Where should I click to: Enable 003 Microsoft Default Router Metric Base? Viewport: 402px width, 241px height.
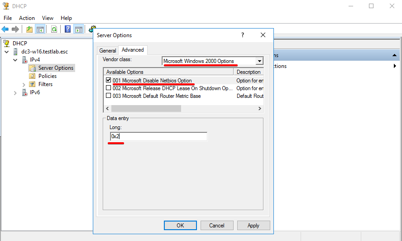point(108,96)
